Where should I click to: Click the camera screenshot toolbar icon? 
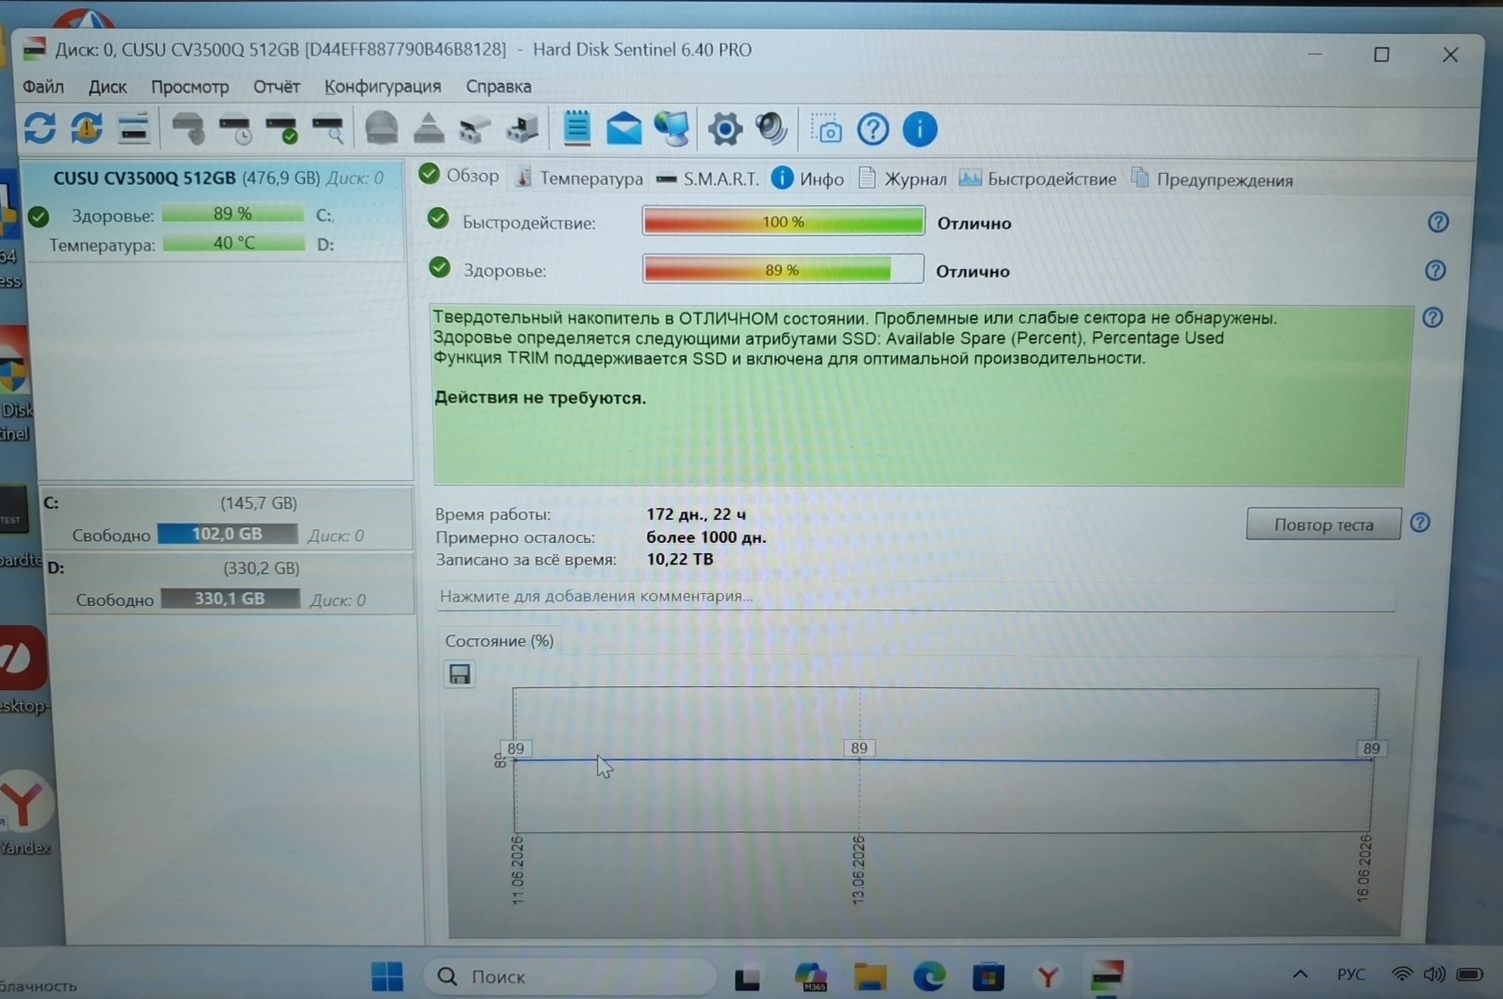826,129
